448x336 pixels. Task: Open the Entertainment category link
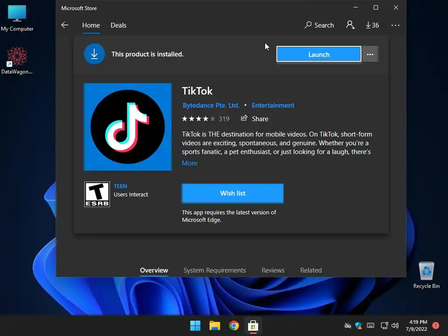point(273,105)
